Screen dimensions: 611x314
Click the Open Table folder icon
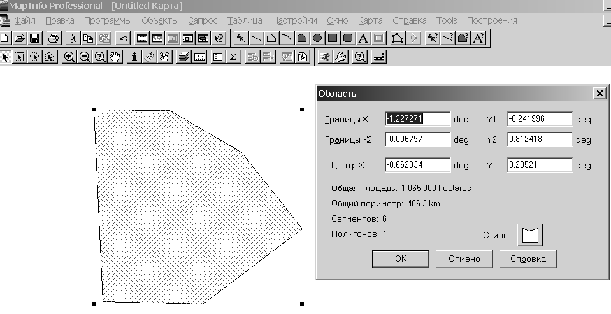click(x=20, y=38)
